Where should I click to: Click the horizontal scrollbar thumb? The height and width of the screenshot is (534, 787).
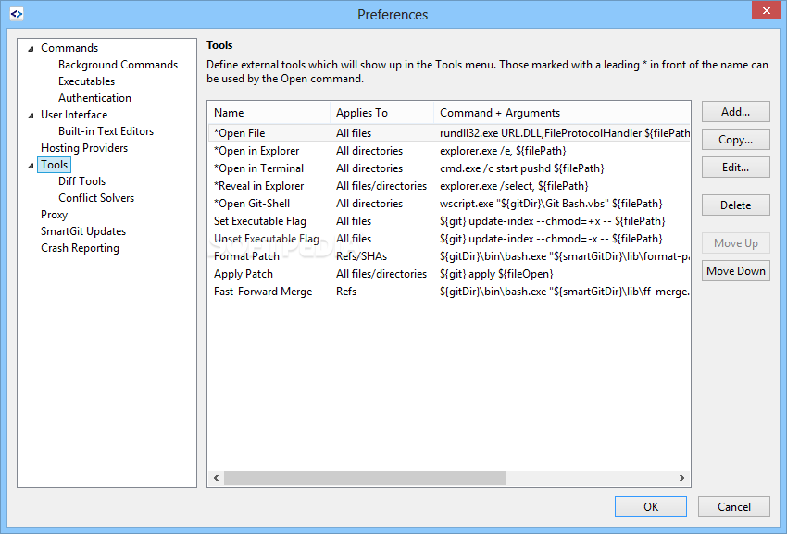tap(365, 478)
